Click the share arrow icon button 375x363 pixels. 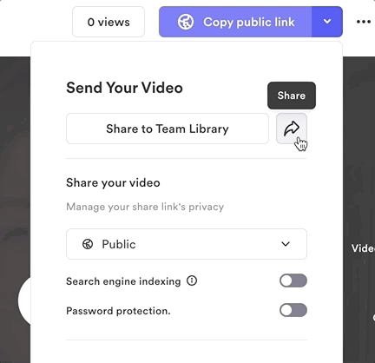[x=292, y=129]
